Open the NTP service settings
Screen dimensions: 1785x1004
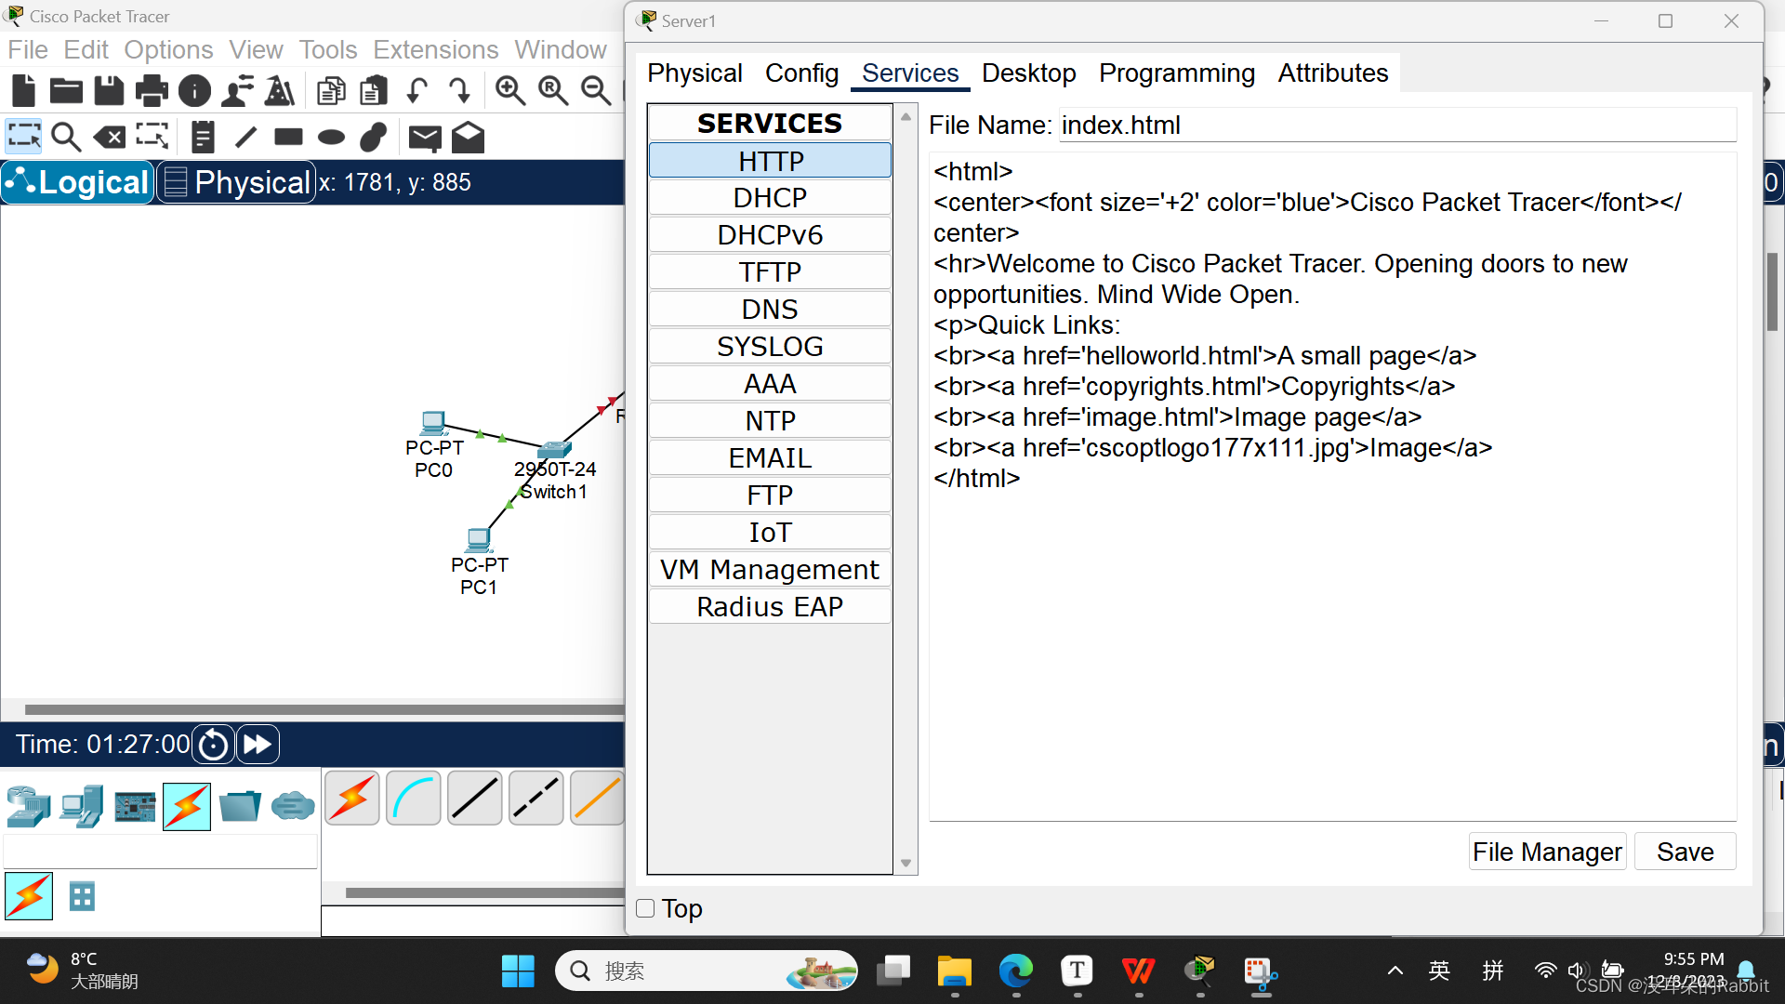[x=770, y=420]
